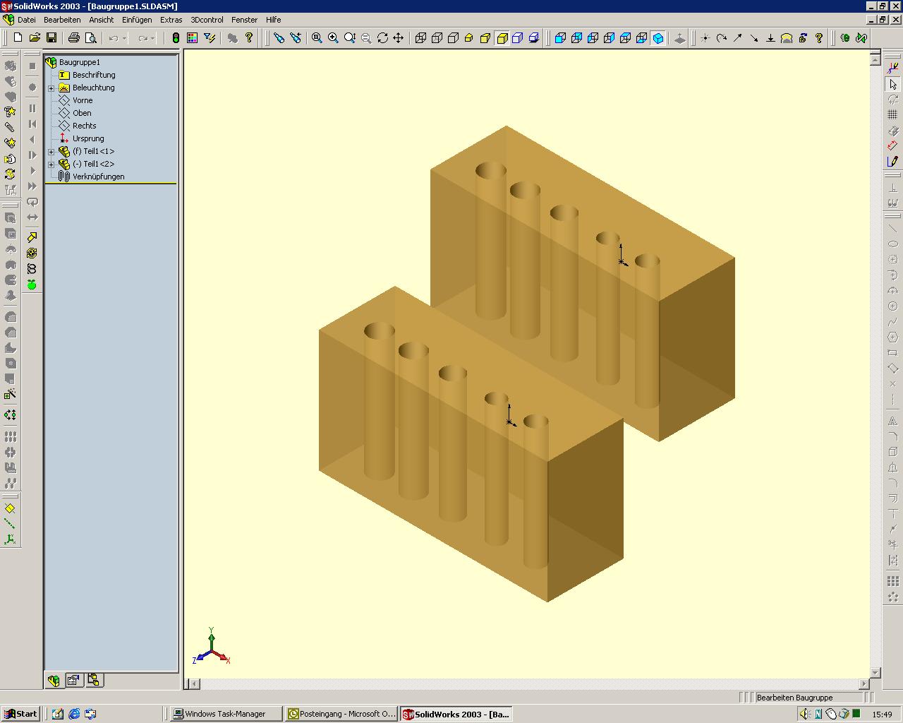
Task: Toggle the Shaded display mode button
Action: (502, 38)
